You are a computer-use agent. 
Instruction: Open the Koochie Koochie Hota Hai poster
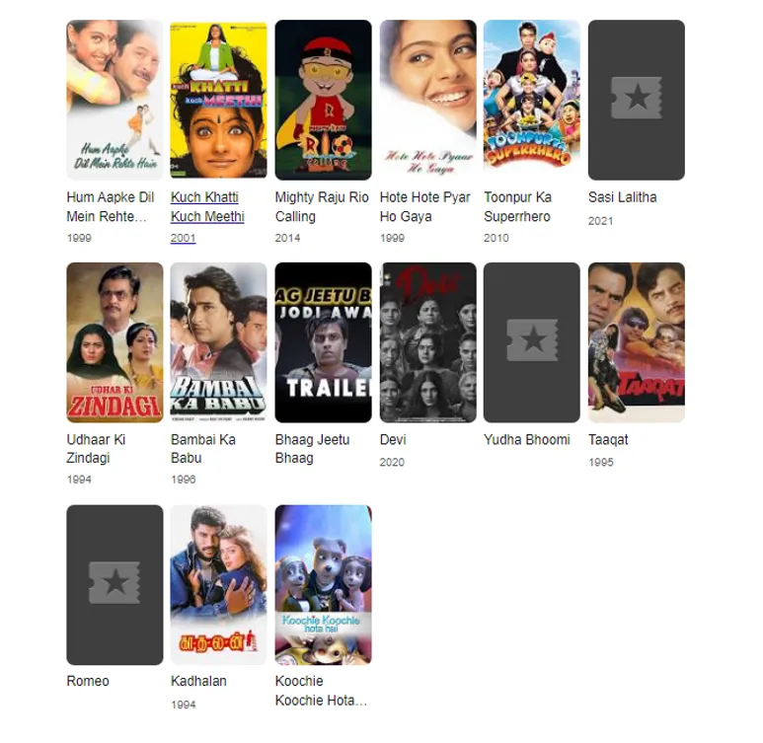[323, 585]
